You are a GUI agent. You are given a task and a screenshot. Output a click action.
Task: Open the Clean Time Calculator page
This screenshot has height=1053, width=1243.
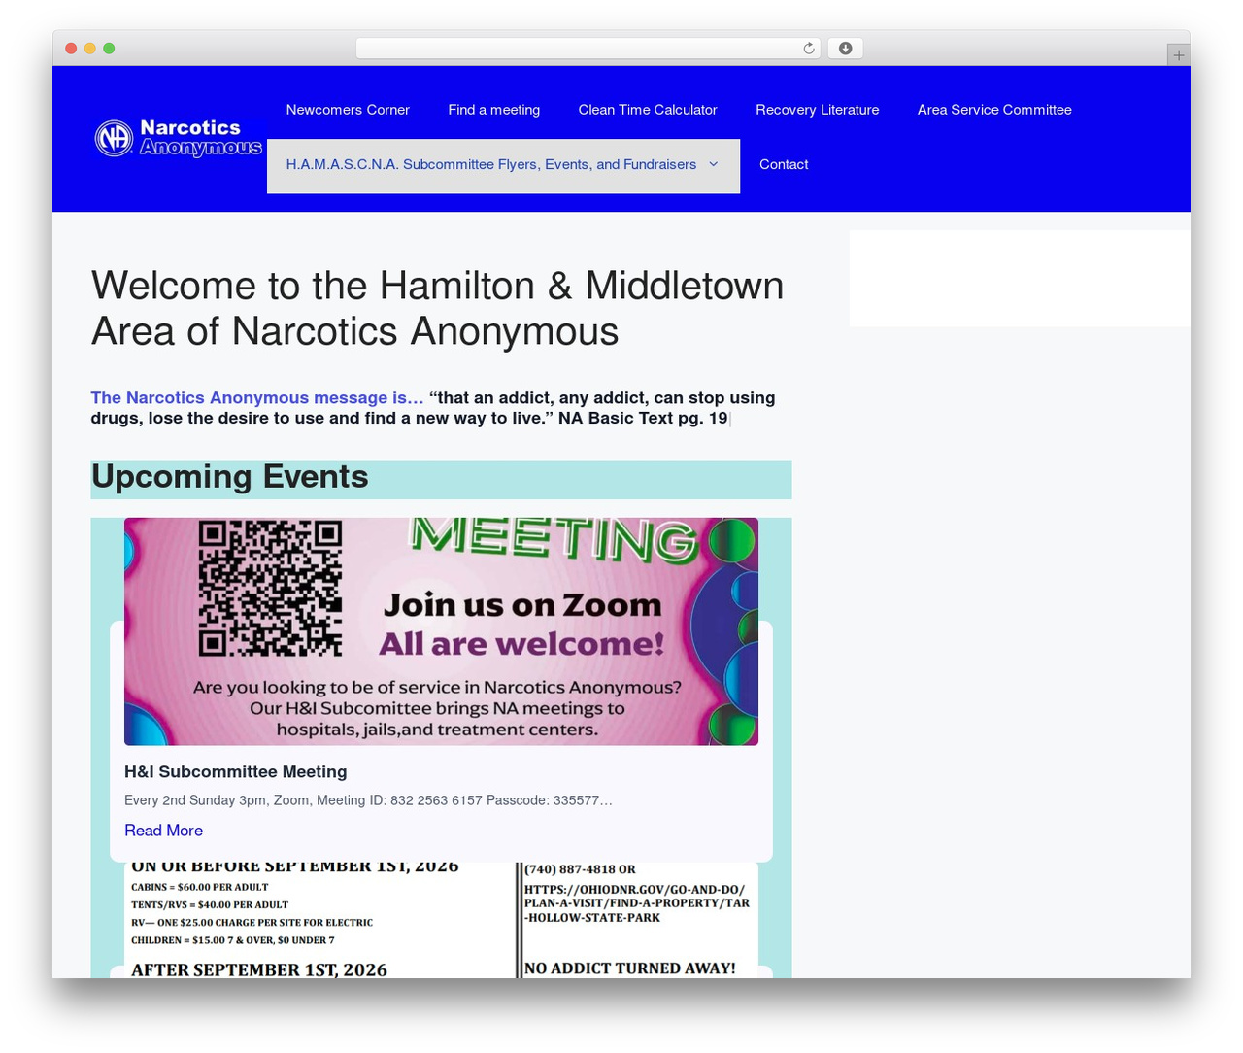pyautogui.click(x=648, y=110)
